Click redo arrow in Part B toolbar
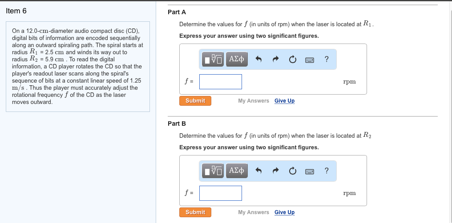 click(275, 171)
